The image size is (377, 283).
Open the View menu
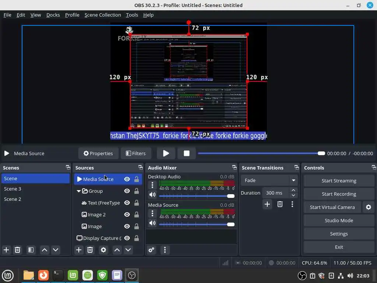36,15
